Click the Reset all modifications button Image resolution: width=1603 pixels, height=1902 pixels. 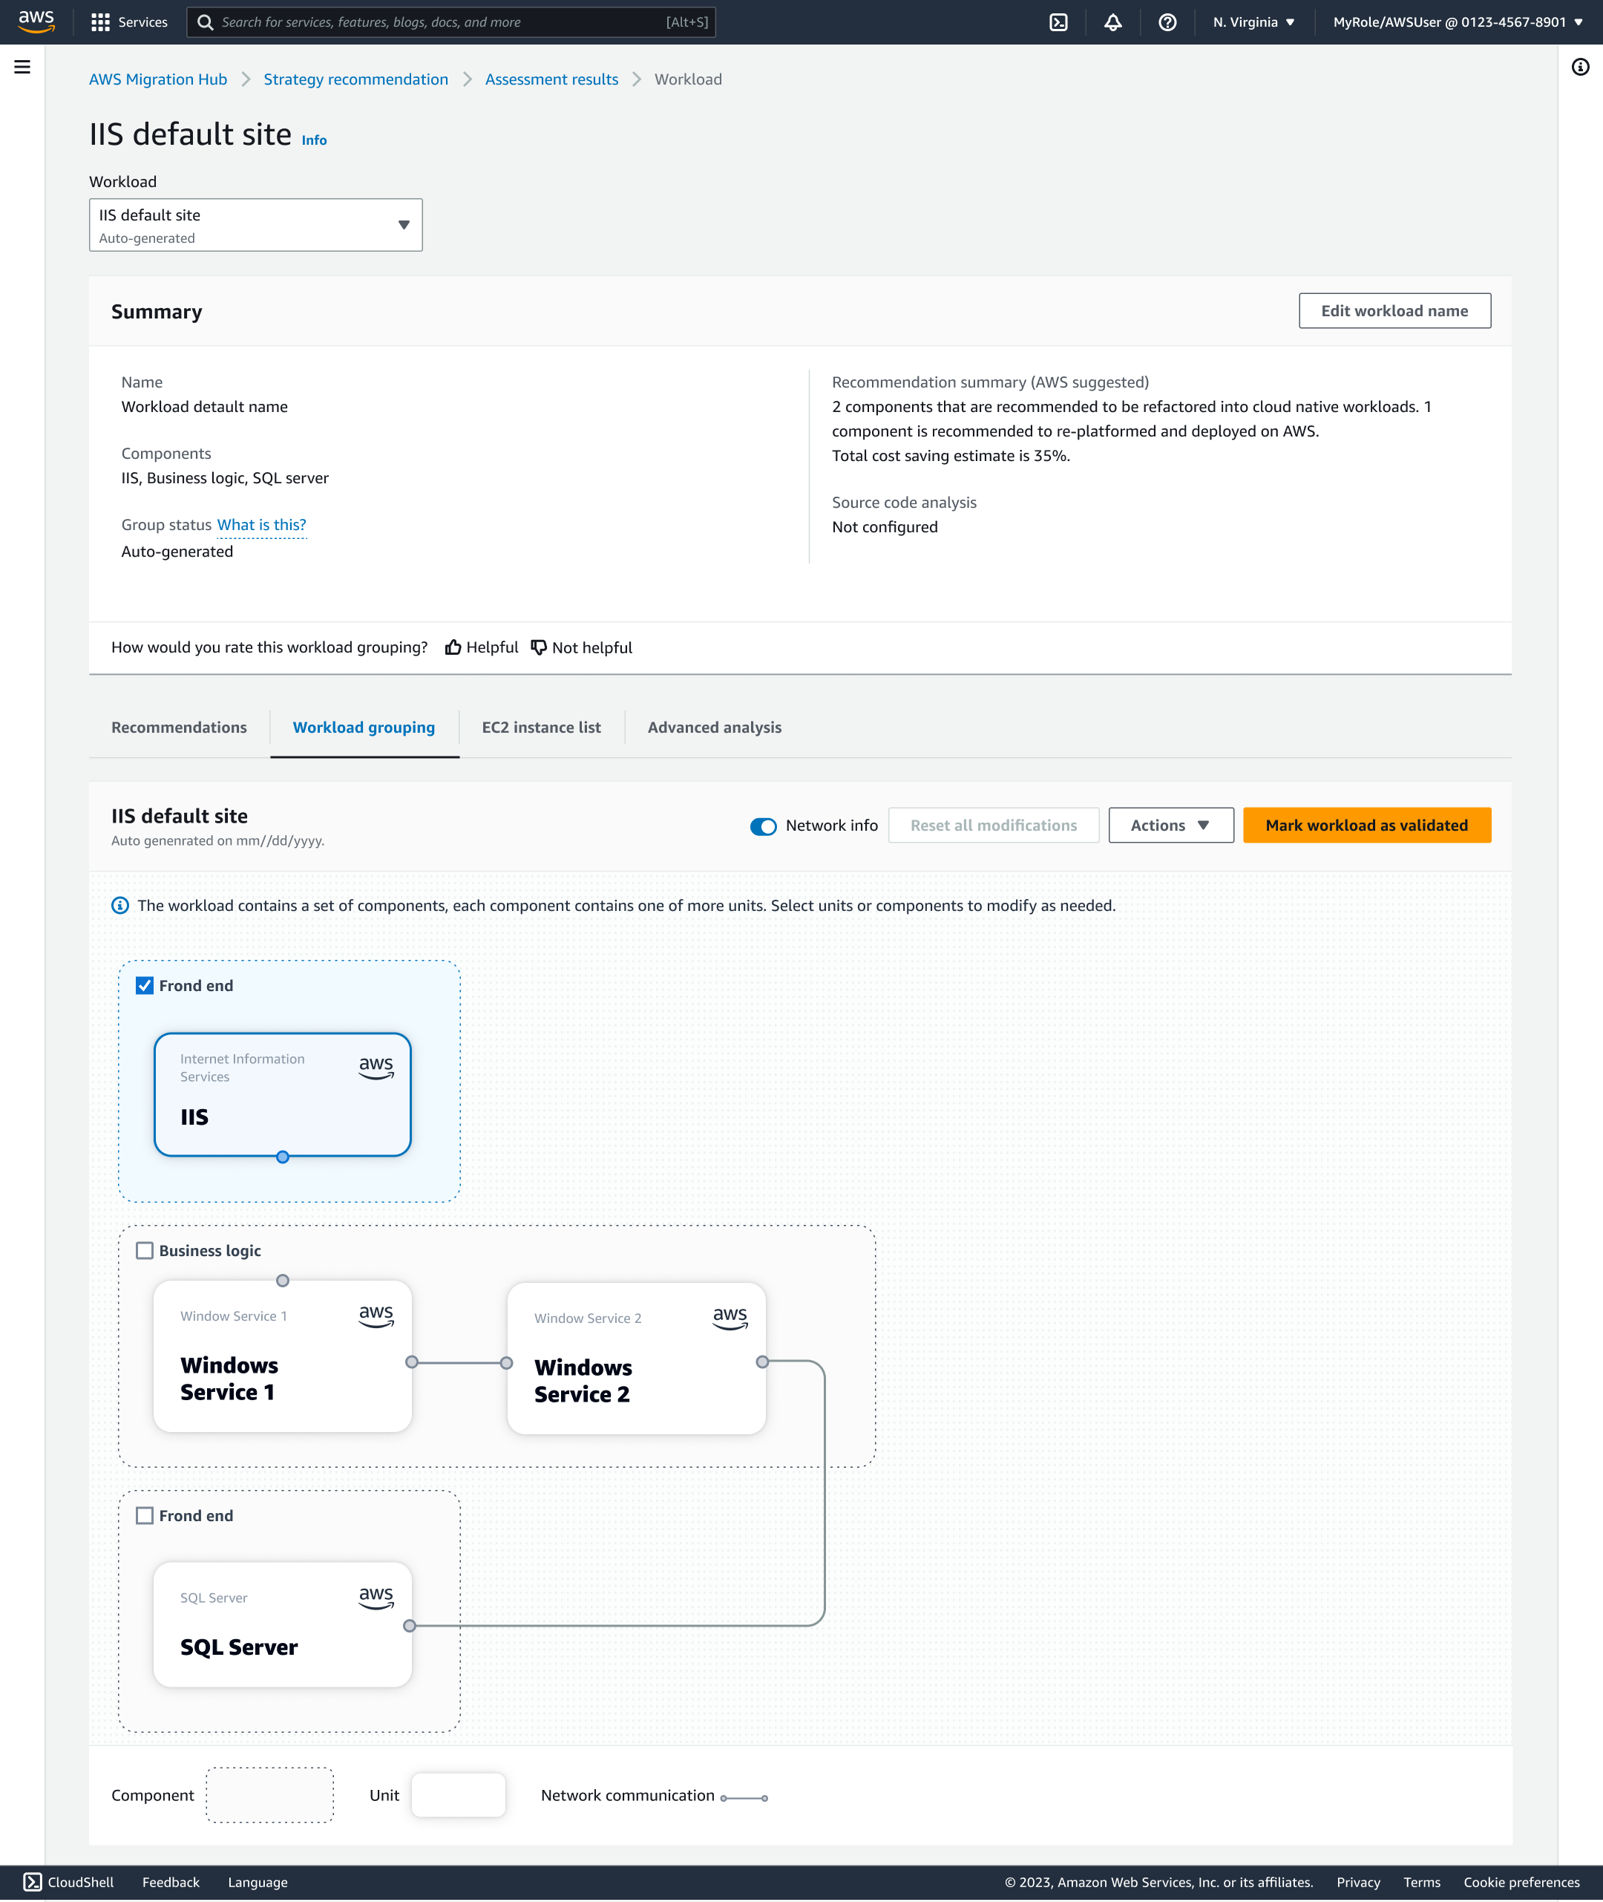pyautogui.click(x=993, y=826)
